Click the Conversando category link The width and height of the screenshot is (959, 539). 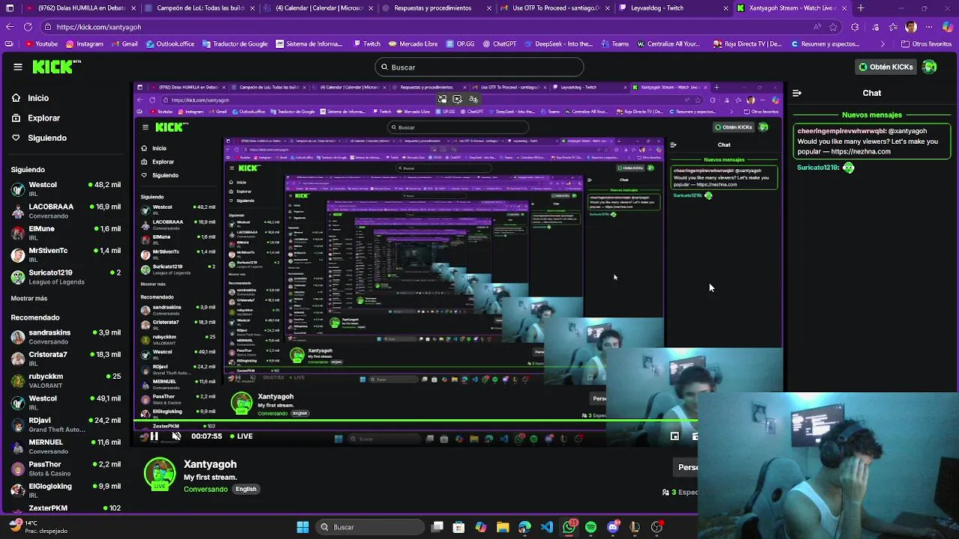coord(205,489)
